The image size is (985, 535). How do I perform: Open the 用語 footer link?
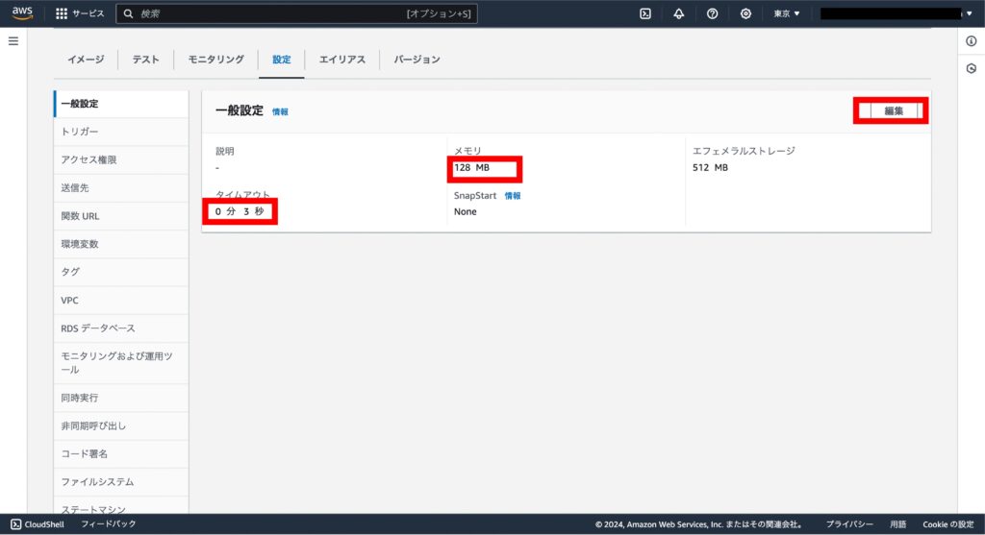[898, 524]
